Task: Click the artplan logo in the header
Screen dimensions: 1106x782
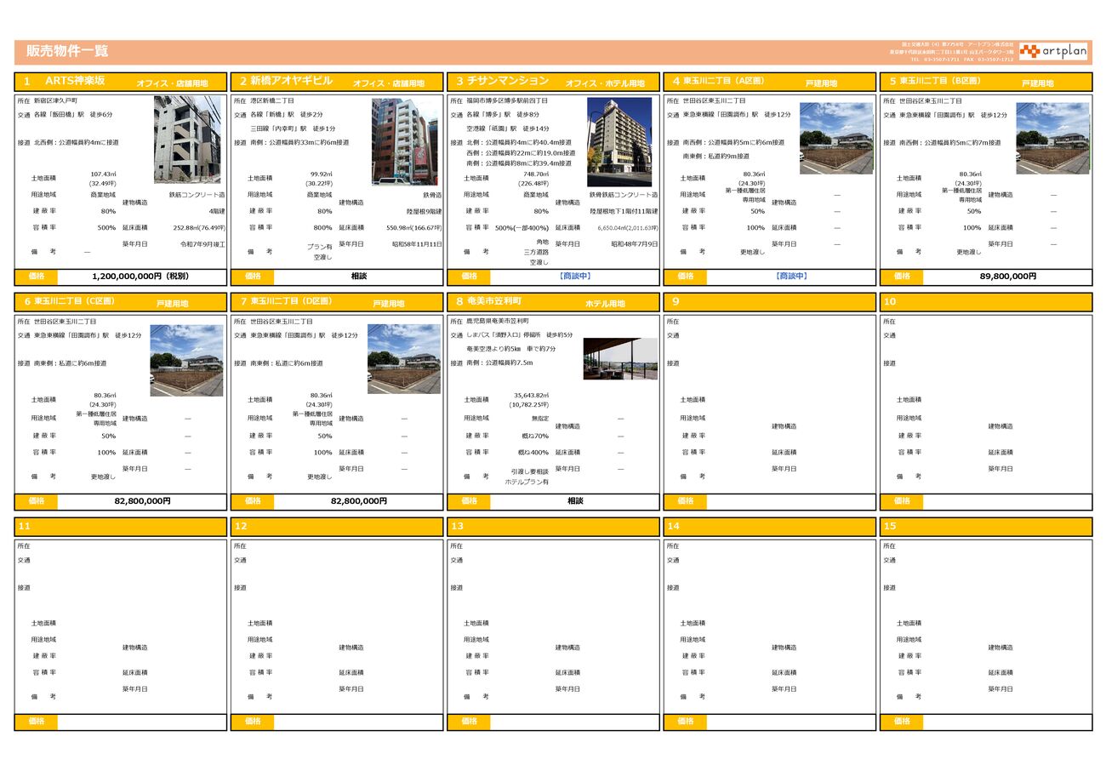Action: pyautogui.click(x=1053, y=52)
